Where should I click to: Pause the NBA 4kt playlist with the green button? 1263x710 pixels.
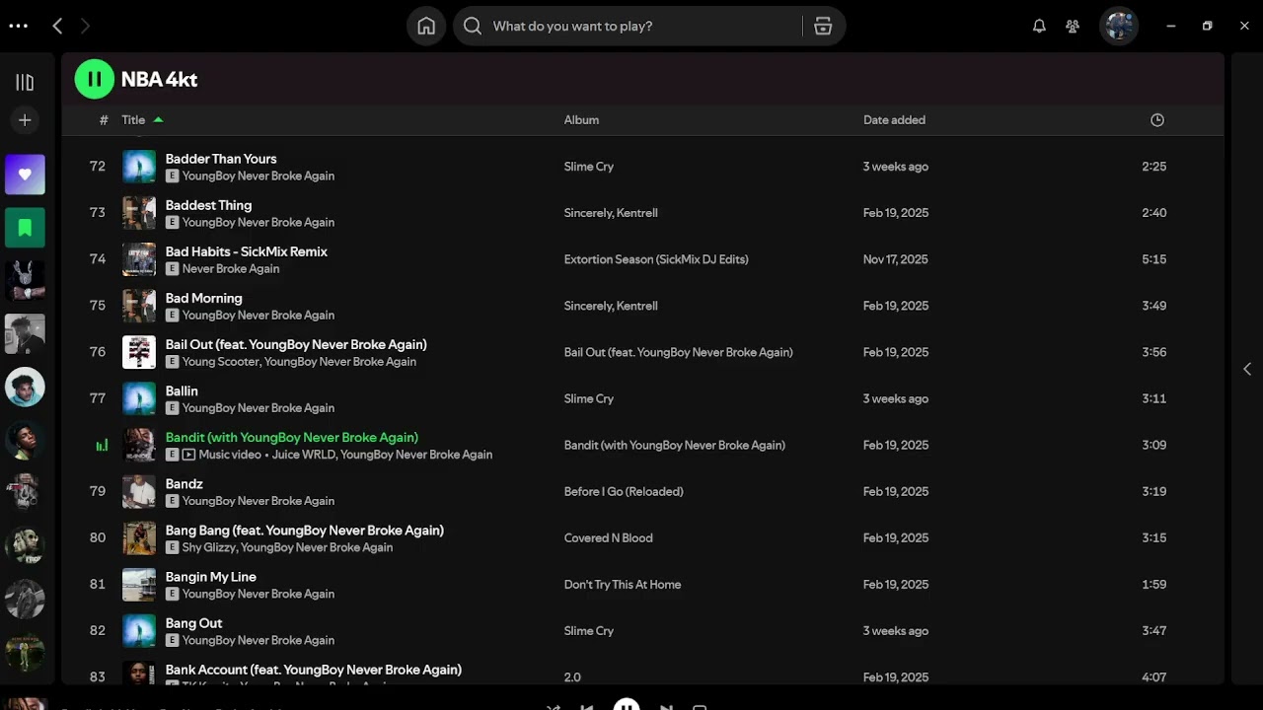[x=95, y=79]
